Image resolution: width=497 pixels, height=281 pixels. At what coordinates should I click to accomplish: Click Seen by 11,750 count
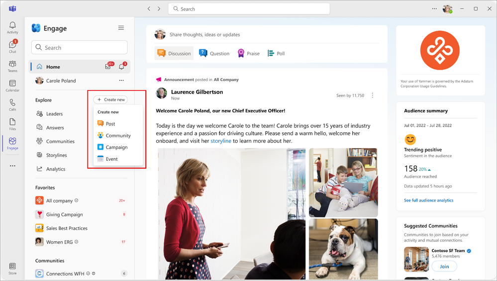[350, 95]
